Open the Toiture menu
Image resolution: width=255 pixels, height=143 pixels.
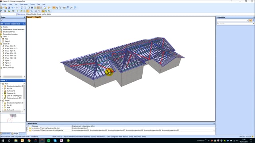pos(32,4)
